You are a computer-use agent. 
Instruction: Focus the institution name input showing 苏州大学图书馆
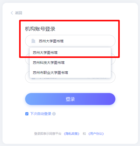tap(70, 41)
